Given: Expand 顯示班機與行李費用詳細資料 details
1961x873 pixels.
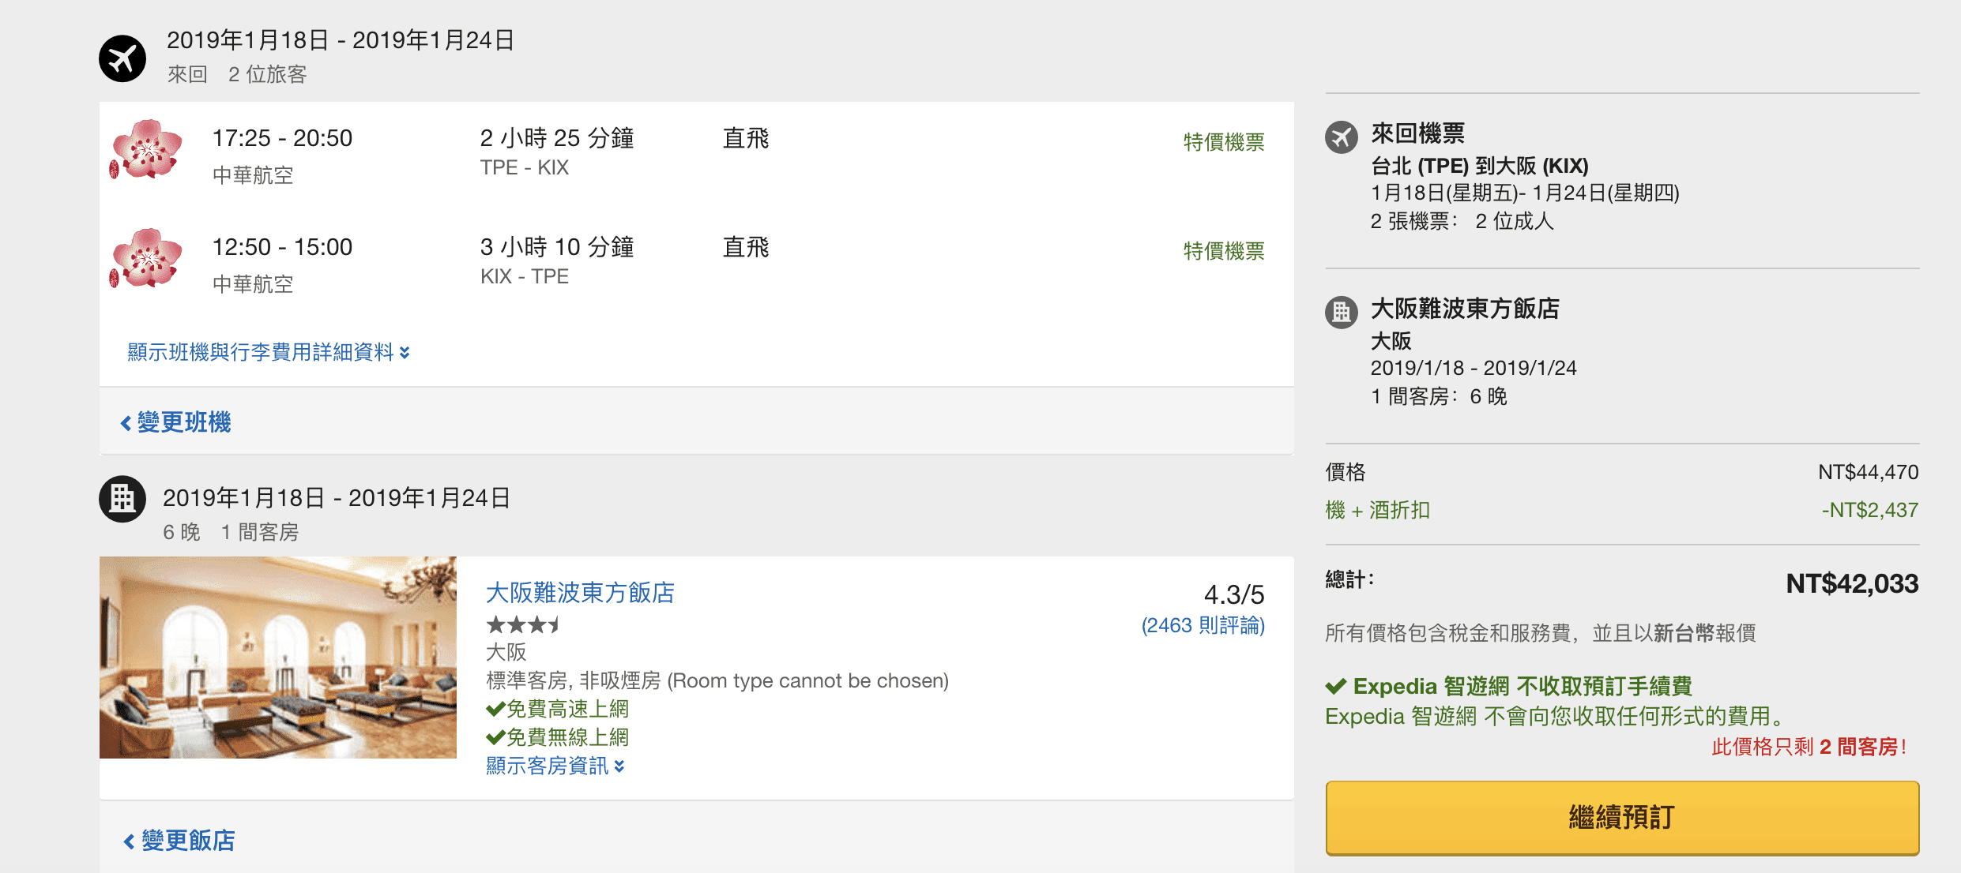Looking at the screenshot, I should click(x=269, y=352).
